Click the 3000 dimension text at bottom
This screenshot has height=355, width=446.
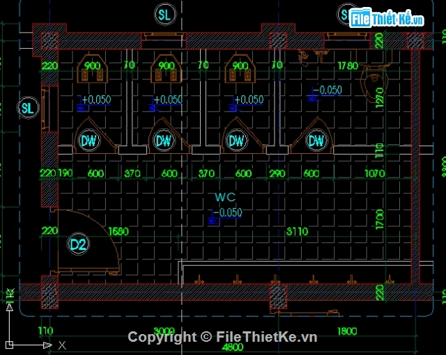[164, 331]
